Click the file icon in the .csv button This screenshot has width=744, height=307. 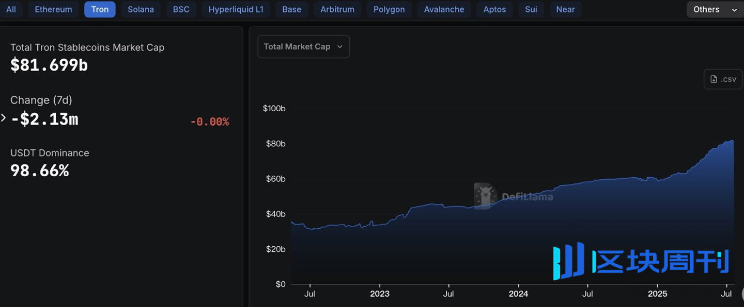pyautogui.click(x=714, y=79)
